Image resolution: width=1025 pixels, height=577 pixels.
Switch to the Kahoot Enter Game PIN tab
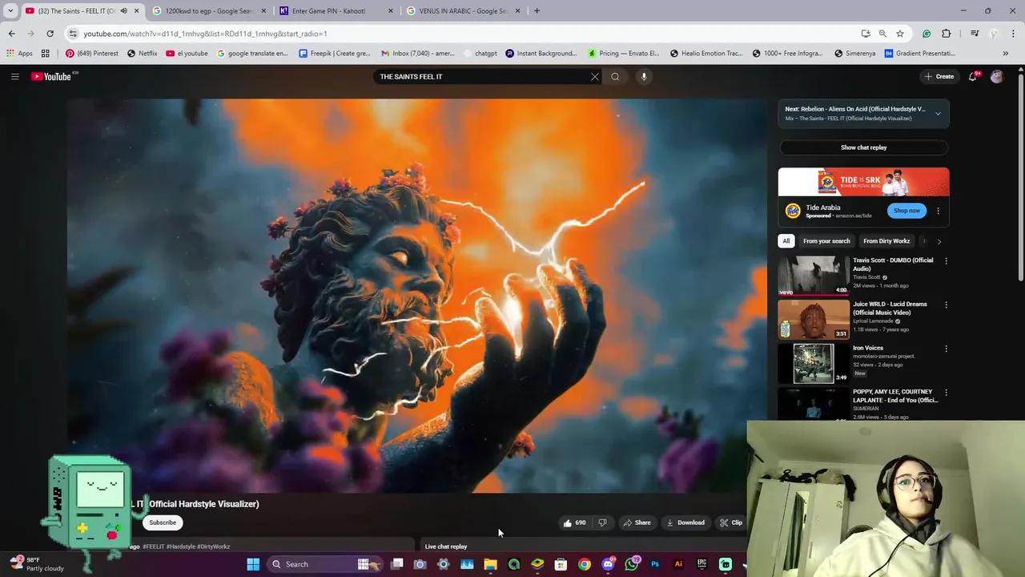(x=335, y=10)
